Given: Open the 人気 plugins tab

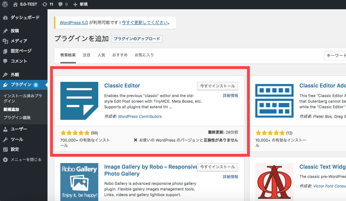Looking at the screenshot, I should tap(101, 55).
